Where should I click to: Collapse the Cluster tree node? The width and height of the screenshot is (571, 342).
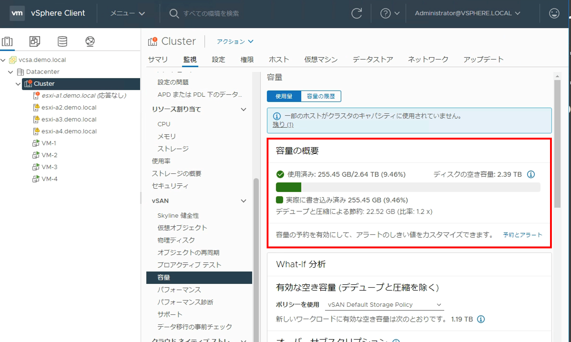click(18, 84)
